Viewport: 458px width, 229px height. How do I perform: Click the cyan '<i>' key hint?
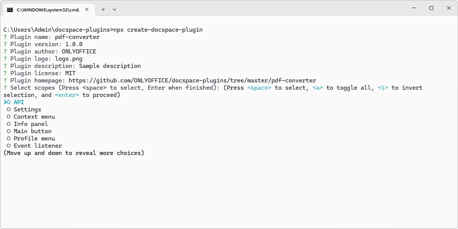click(x=383, y=88)
